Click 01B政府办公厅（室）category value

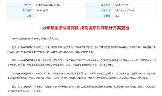[125, 10]
